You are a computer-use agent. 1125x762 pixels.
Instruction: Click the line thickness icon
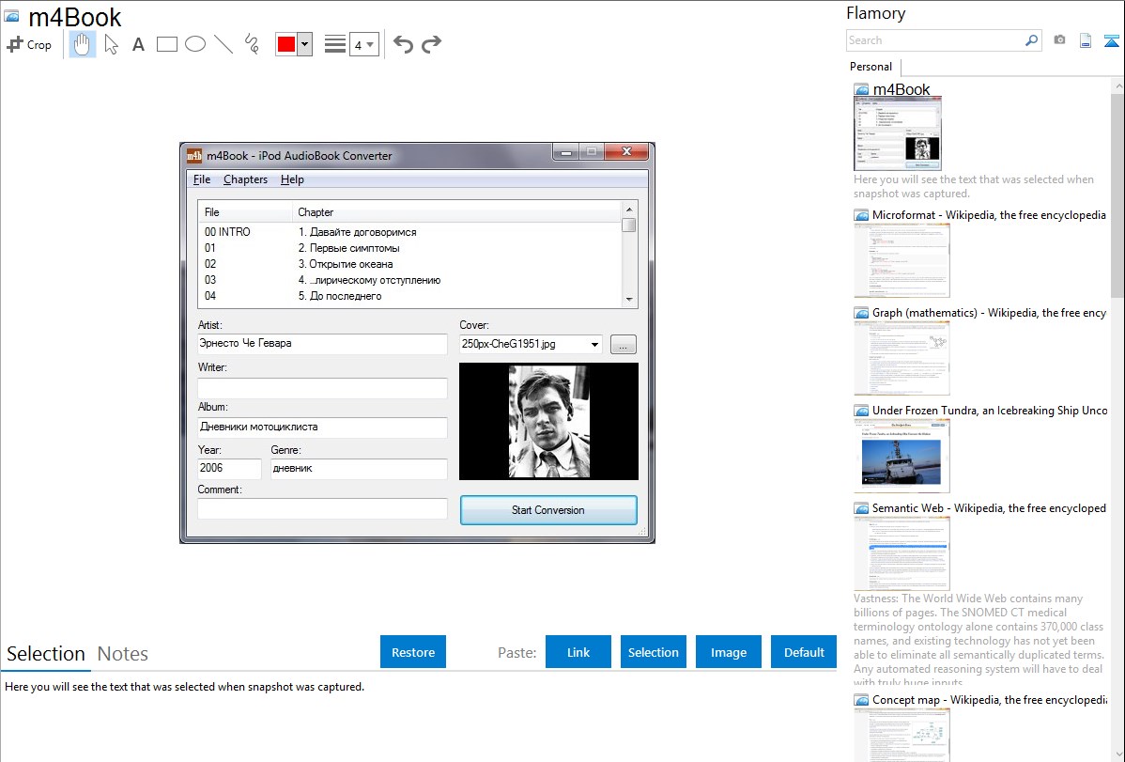pos(335,44)
